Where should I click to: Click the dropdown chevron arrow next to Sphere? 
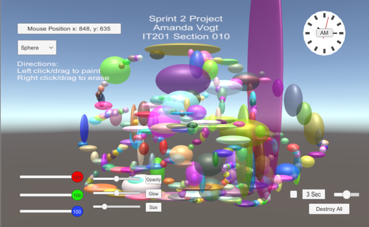point(51,48)
